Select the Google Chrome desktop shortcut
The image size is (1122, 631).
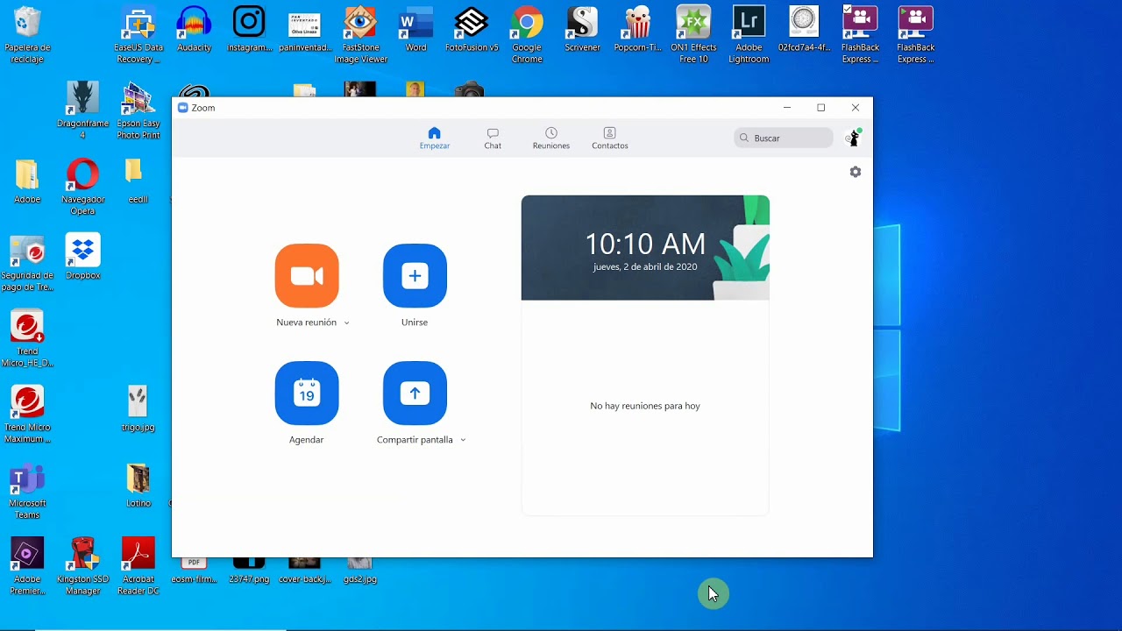point(527,36)
